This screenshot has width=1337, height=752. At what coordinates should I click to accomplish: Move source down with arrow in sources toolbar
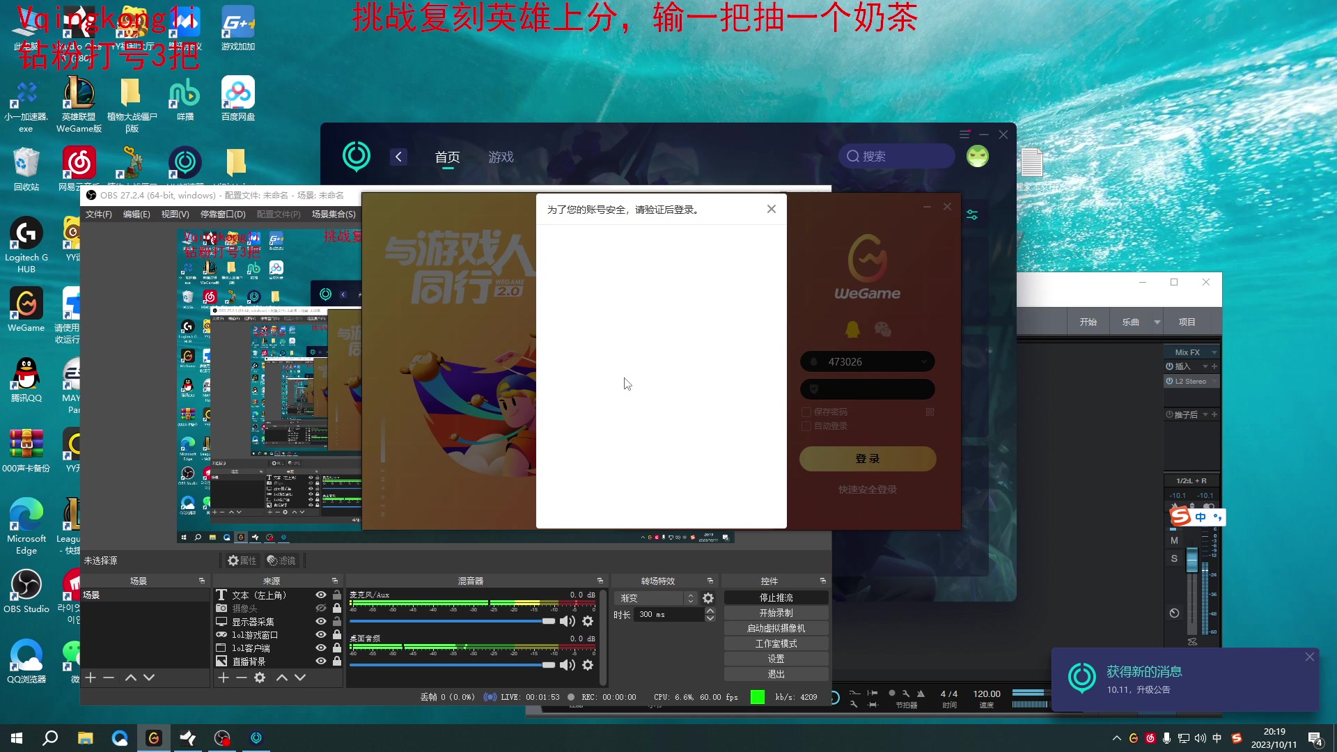(300, 677)
